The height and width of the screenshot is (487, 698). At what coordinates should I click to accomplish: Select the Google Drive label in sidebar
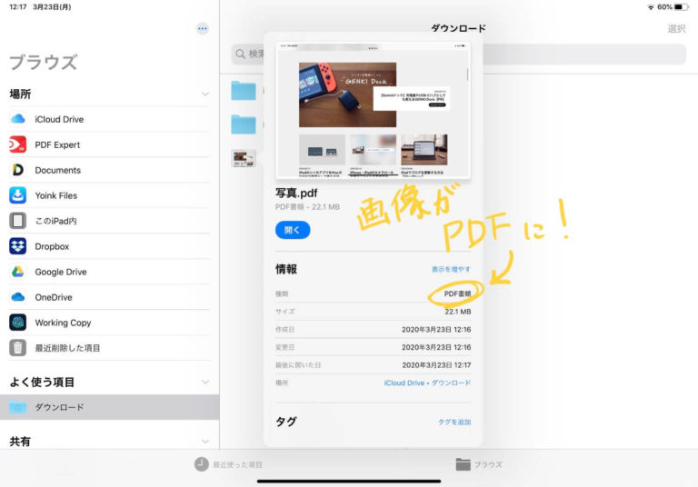click(x=61, y=272)
